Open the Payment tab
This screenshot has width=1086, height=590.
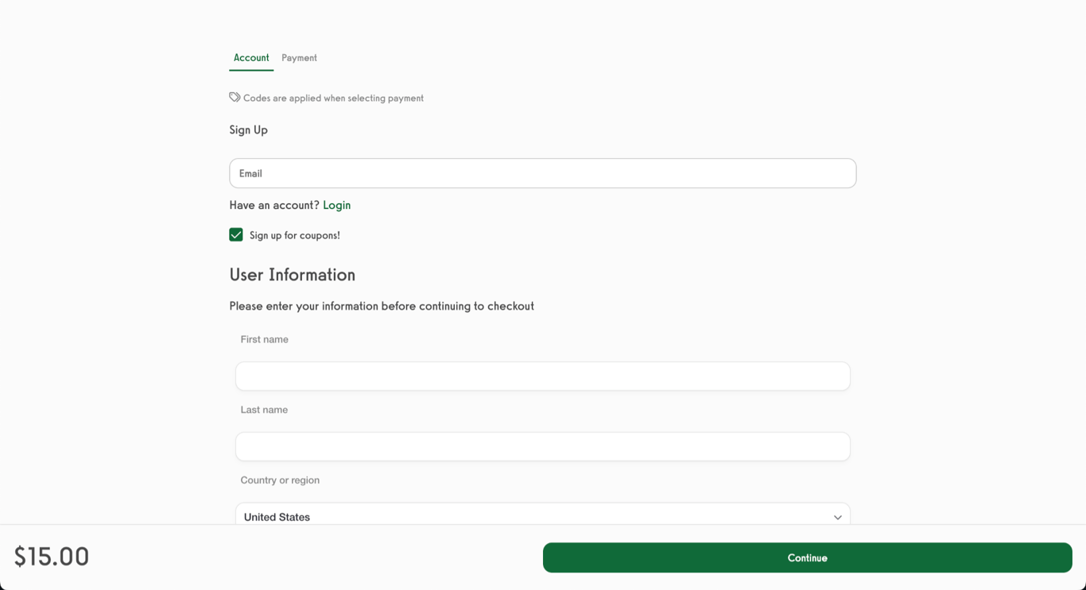tap(299, 58)
